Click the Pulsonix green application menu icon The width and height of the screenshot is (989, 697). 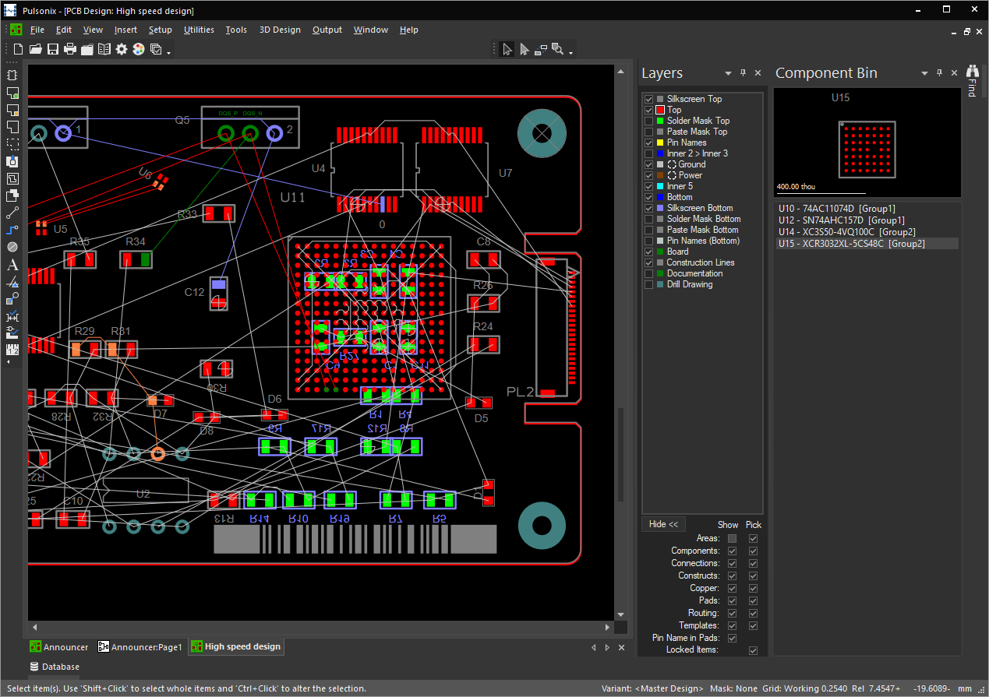click(x=16, y=30)
